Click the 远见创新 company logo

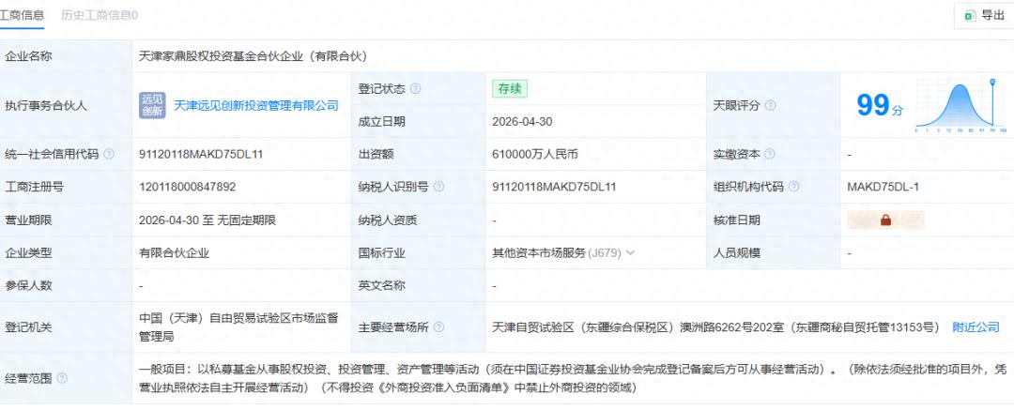(x=152, y=105)
